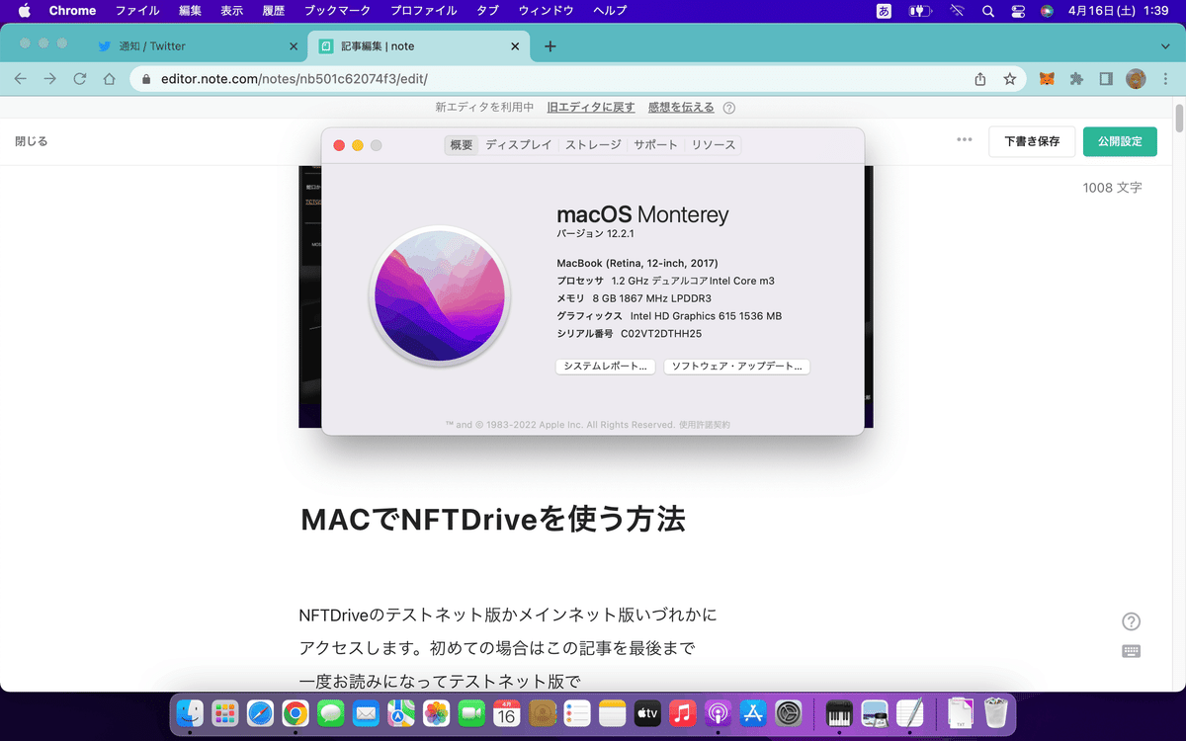
Task: Open Apple TV from the Dock
Action: coord(647,713)
